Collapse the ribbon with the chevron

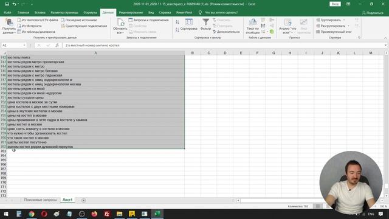pos(385,38)
